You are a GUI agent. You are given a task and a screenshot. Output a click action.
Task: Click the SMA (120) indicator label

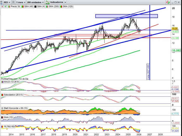(68, 6)
